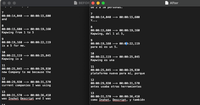This screenshot has height=105, width=200.
Task: Click 'current companies I was using' line
Action: pos(26,85)
